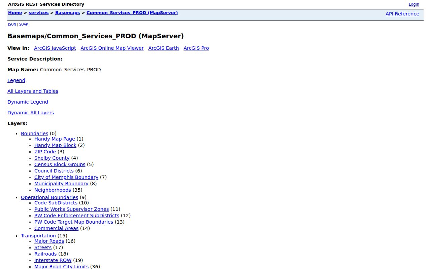Open PW Code Enforcement SubDistricts layer
The height and width of the screenshot is (269, 431).
tap(77, 216)
